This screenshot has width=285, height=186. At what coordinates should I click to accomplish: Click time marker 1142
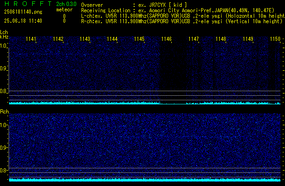click(58, 39)
